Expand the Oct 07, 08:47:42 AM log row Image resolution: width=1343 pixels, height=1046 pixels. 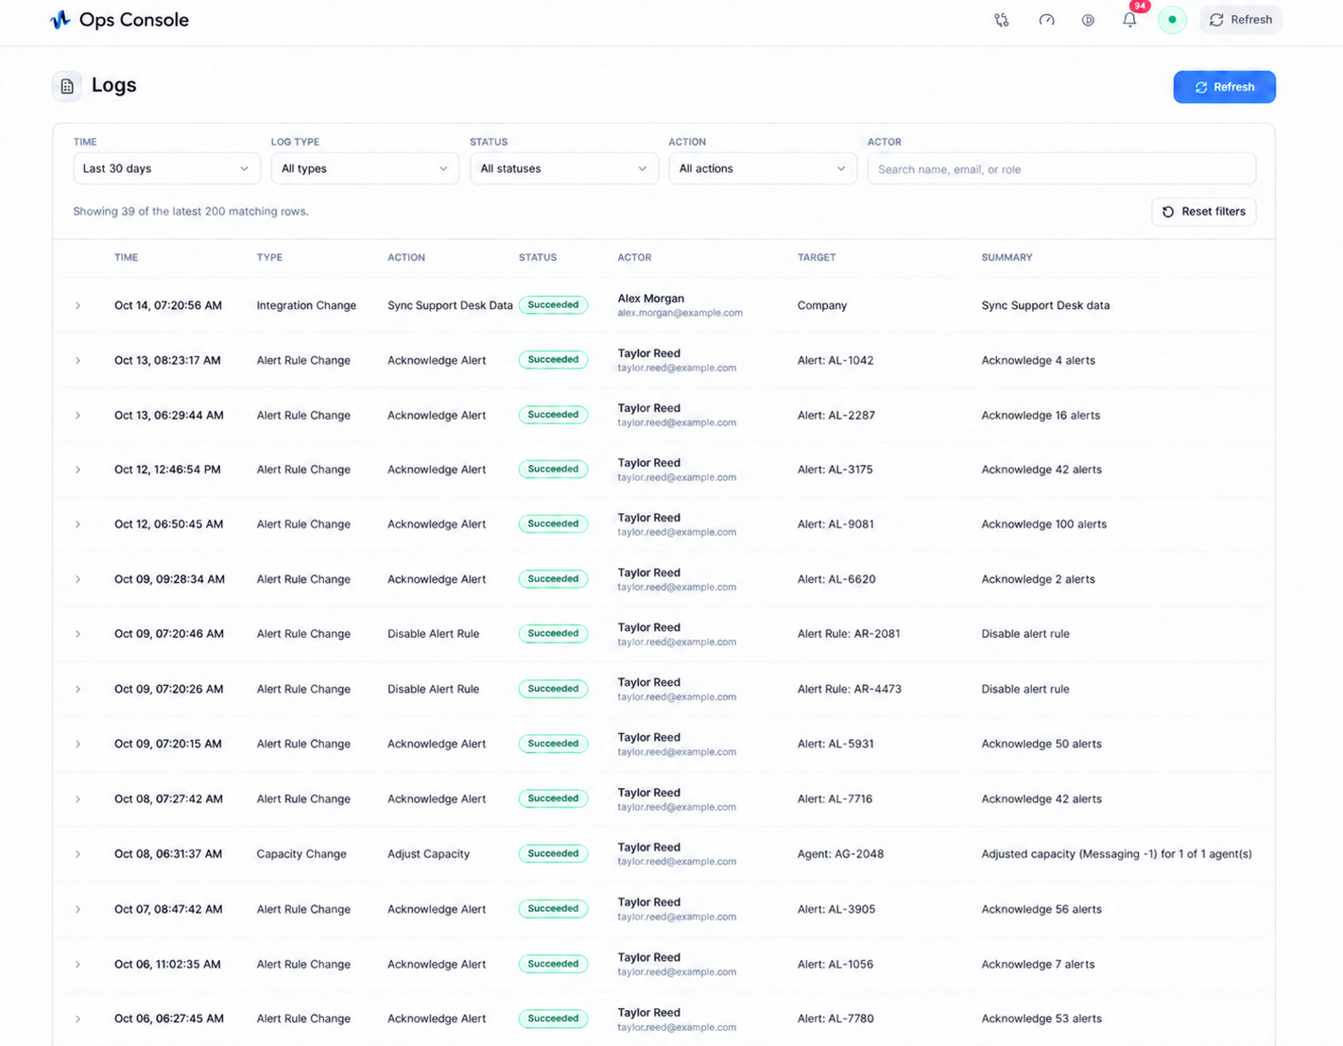tap(77, 909)
